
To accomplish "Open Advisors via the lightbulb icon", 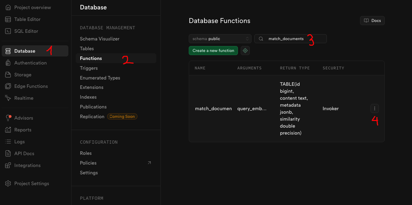I will 8,118.
